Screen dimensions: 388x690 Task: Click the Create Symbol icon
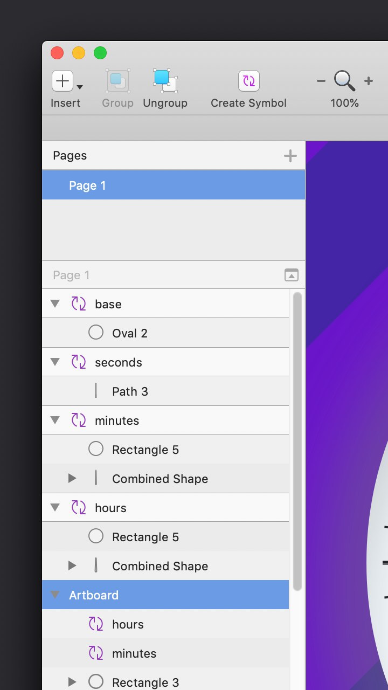tap(249, 81)
